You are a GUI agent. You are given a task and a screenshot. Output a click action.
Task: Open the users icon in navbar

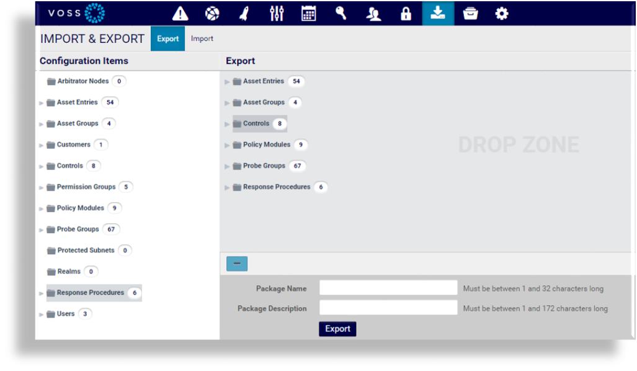373,14
